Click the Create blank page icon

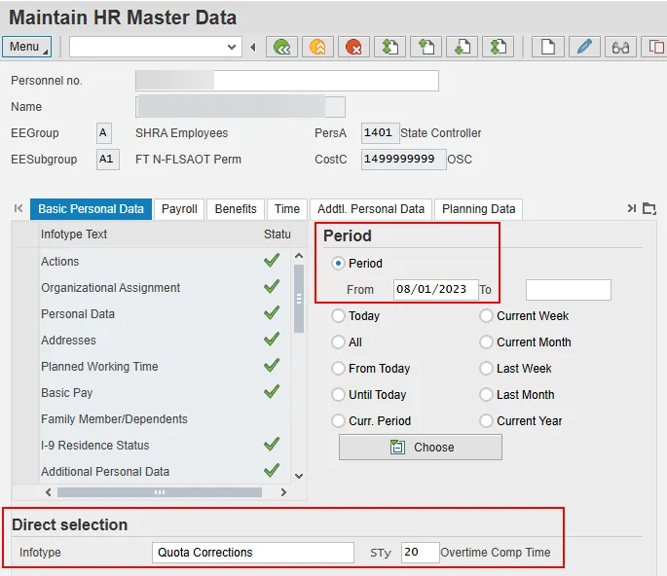[x=547, y=47]
